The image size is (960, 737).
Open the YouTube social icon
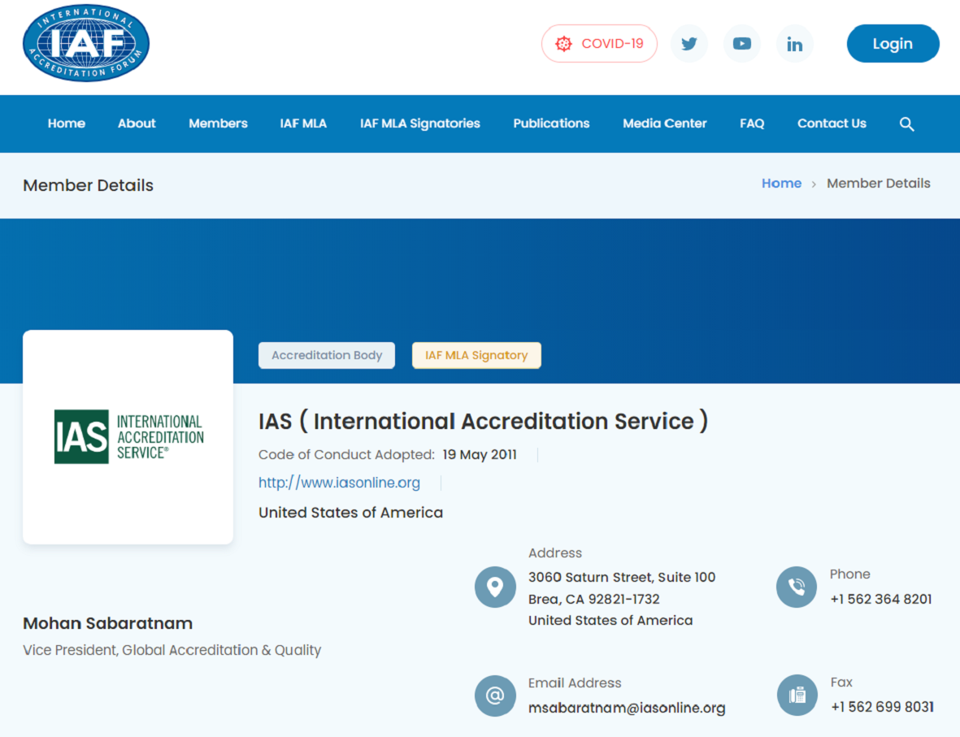click(x=741, y=44)
